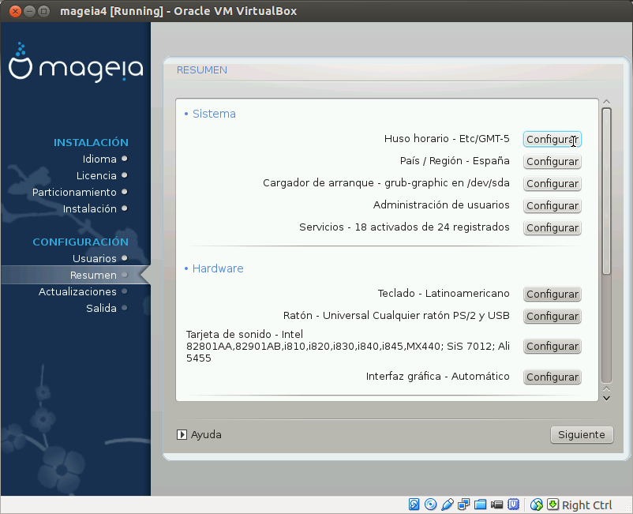Click the network adapters status icon
This screenshot has width=633, height=514.
463,505
